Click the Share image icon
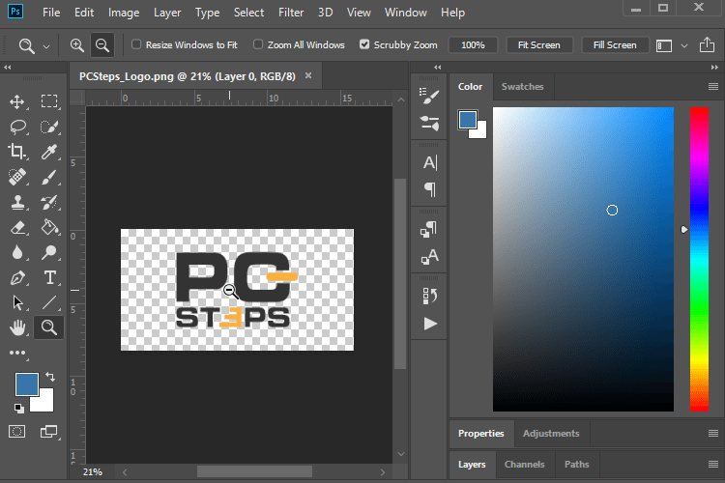The image size is (725, 483). click(x=707, y=44)
